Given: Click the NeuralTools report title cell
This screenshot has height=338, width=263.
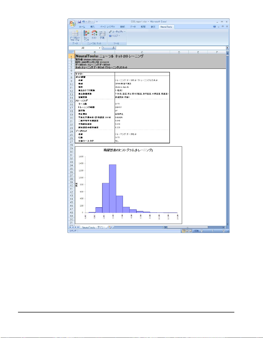Looking at the screenshot, I should tap(109, 56).
